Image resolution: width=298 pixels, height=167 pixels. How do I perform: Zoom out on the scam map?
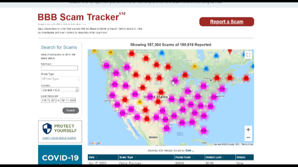[x=248, y=138]
